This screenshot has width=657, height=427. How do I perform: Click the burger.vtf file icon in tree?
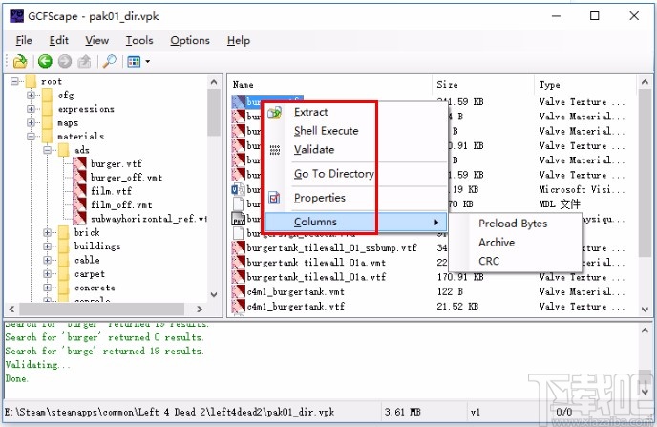point(79,163)
